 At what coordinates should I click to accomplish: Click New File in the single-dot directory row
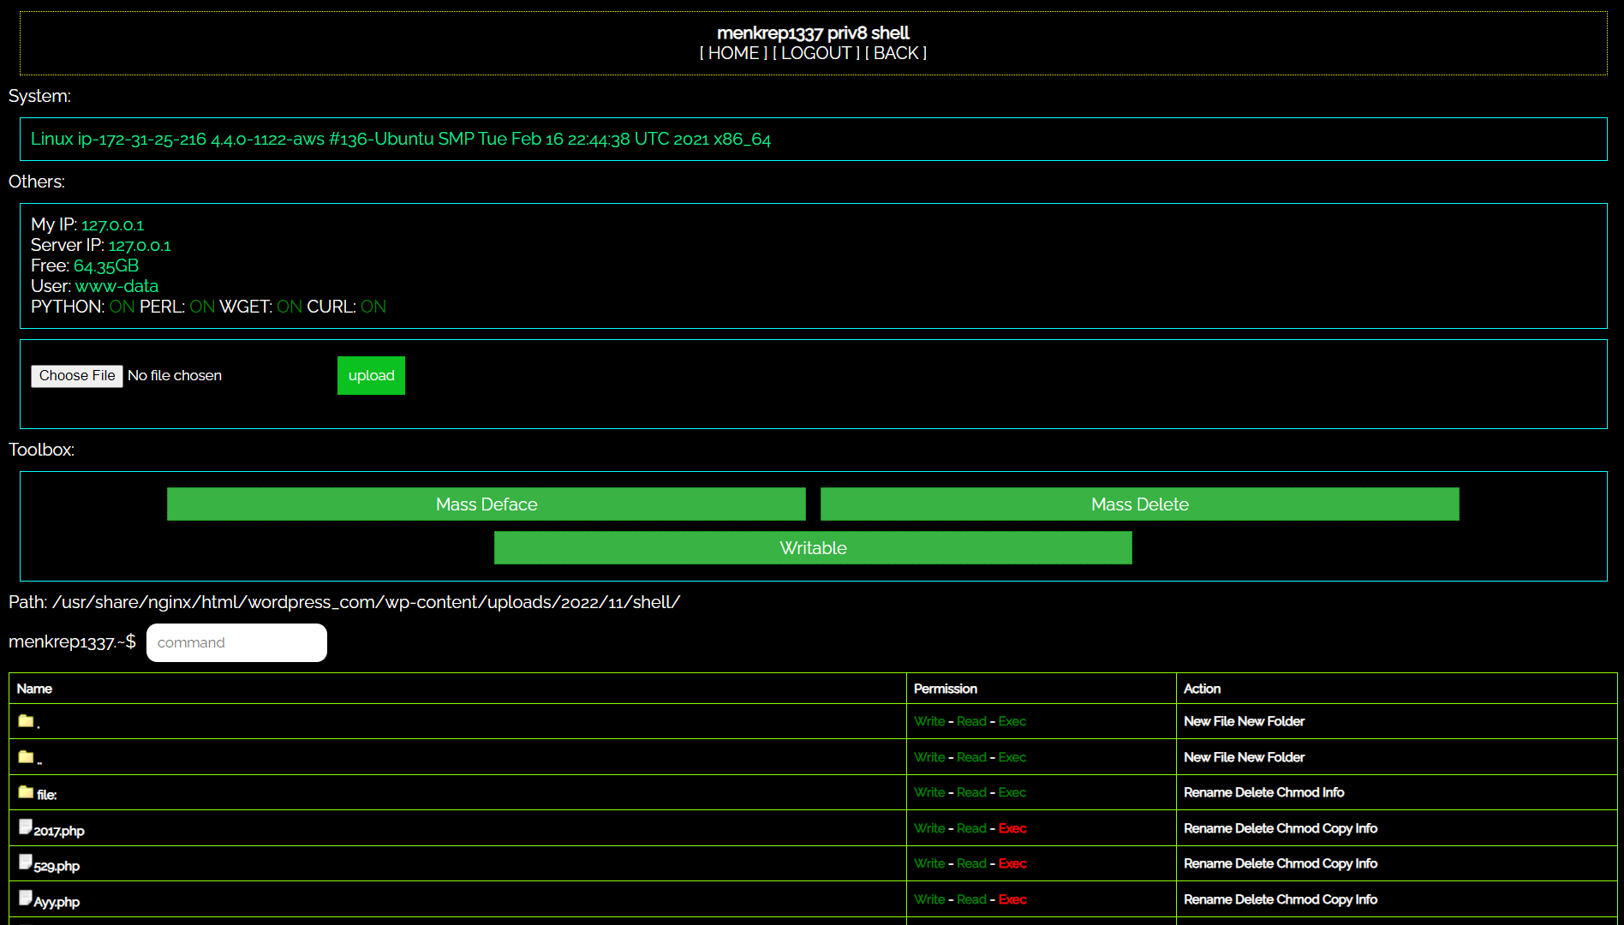click(x=1209, y=721)
